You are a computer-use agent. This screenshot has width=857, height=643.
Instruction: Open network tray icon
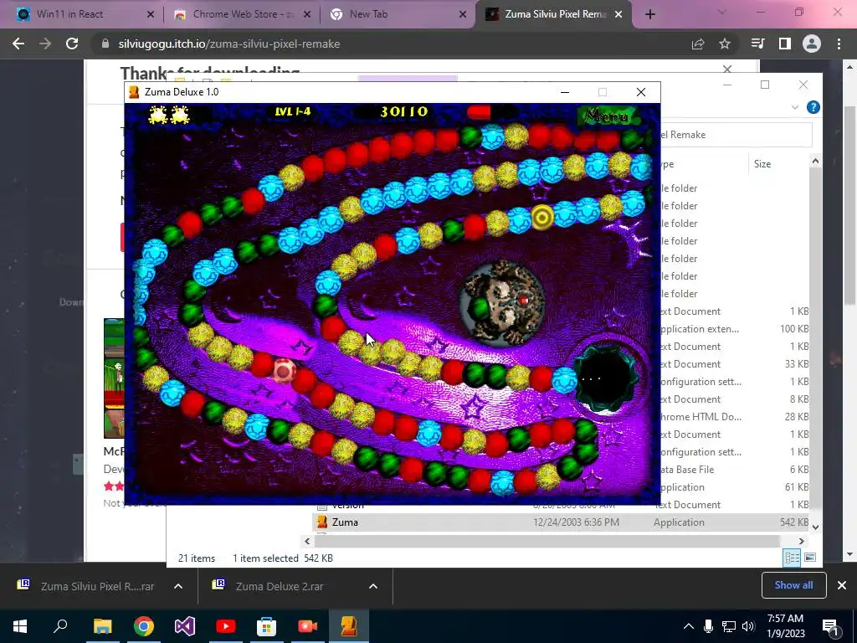point(729,626)
